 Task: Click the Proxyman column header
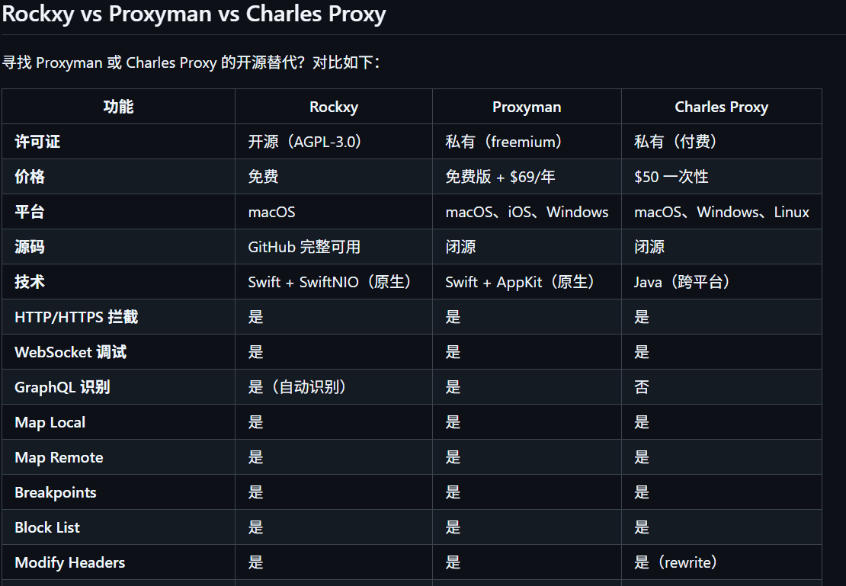(527, 107)
